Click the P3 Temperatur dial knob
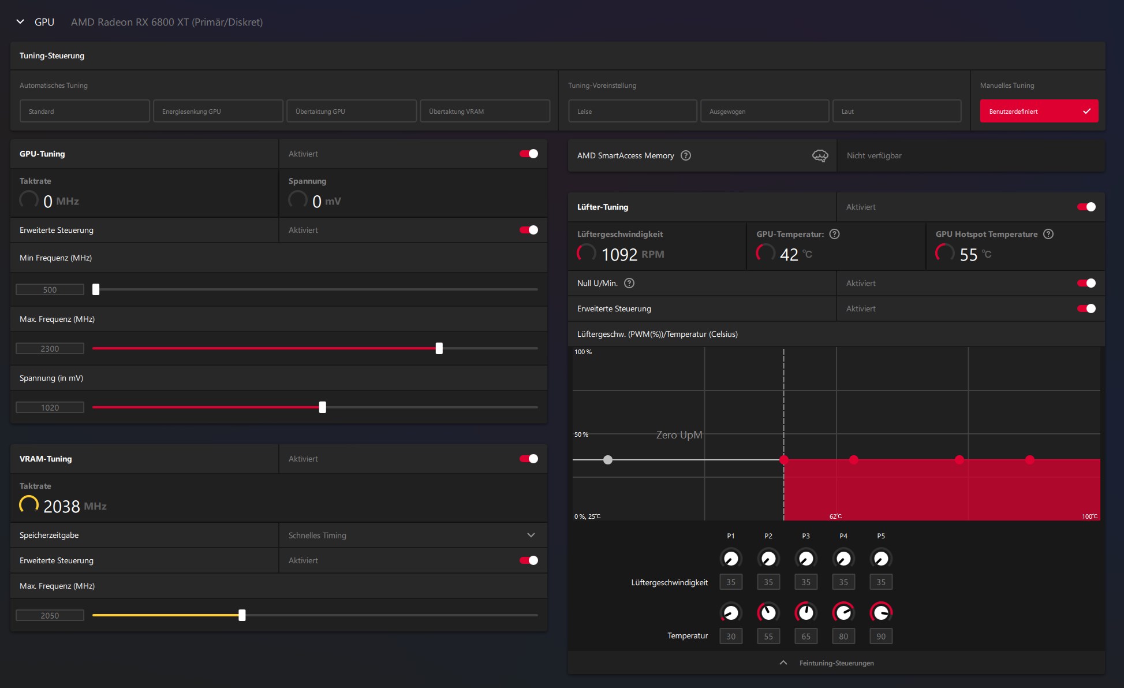 pos(806,612)
